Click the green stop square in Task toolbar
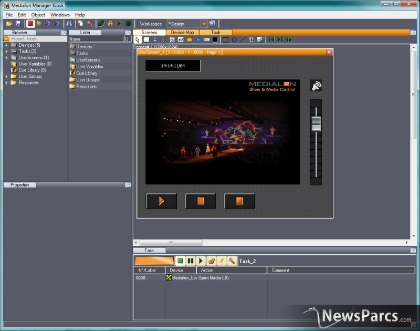 [x=180, y=261]
